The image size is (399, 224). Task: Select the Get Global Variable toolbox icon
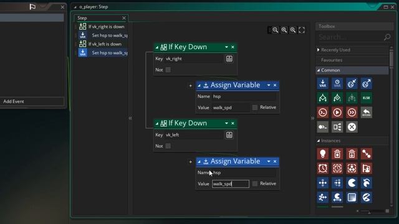(352, 83)
